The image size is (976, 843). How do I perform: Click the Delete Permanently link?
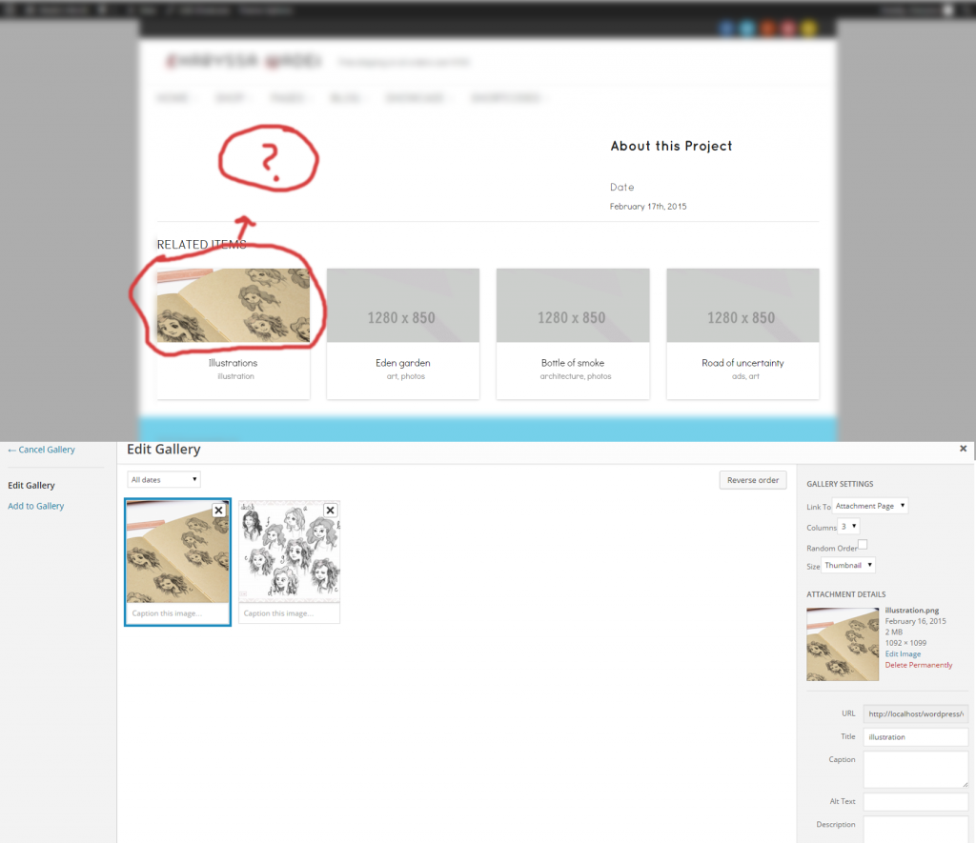pos(918,665)
